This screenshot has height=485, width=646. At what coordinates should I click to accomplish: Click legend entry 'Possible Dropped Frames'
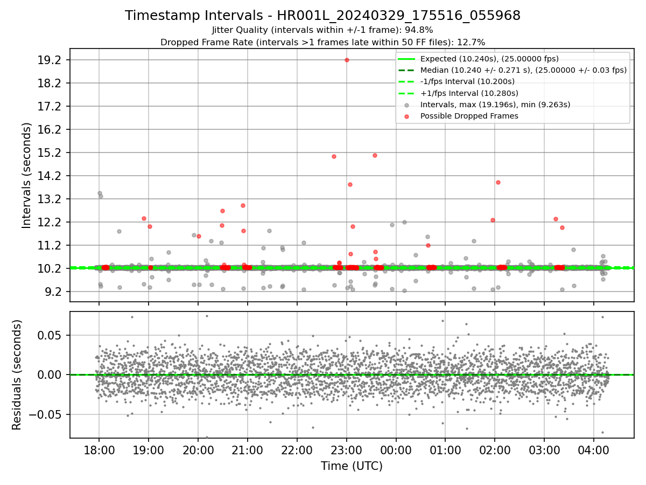pos(469,116)
